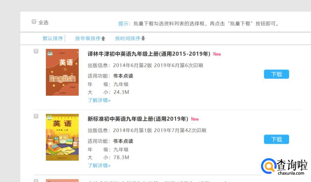This screenshot has height=182, width=311.
Task: Check the 全选 select-all checkbox
Action: pos(34,21)
